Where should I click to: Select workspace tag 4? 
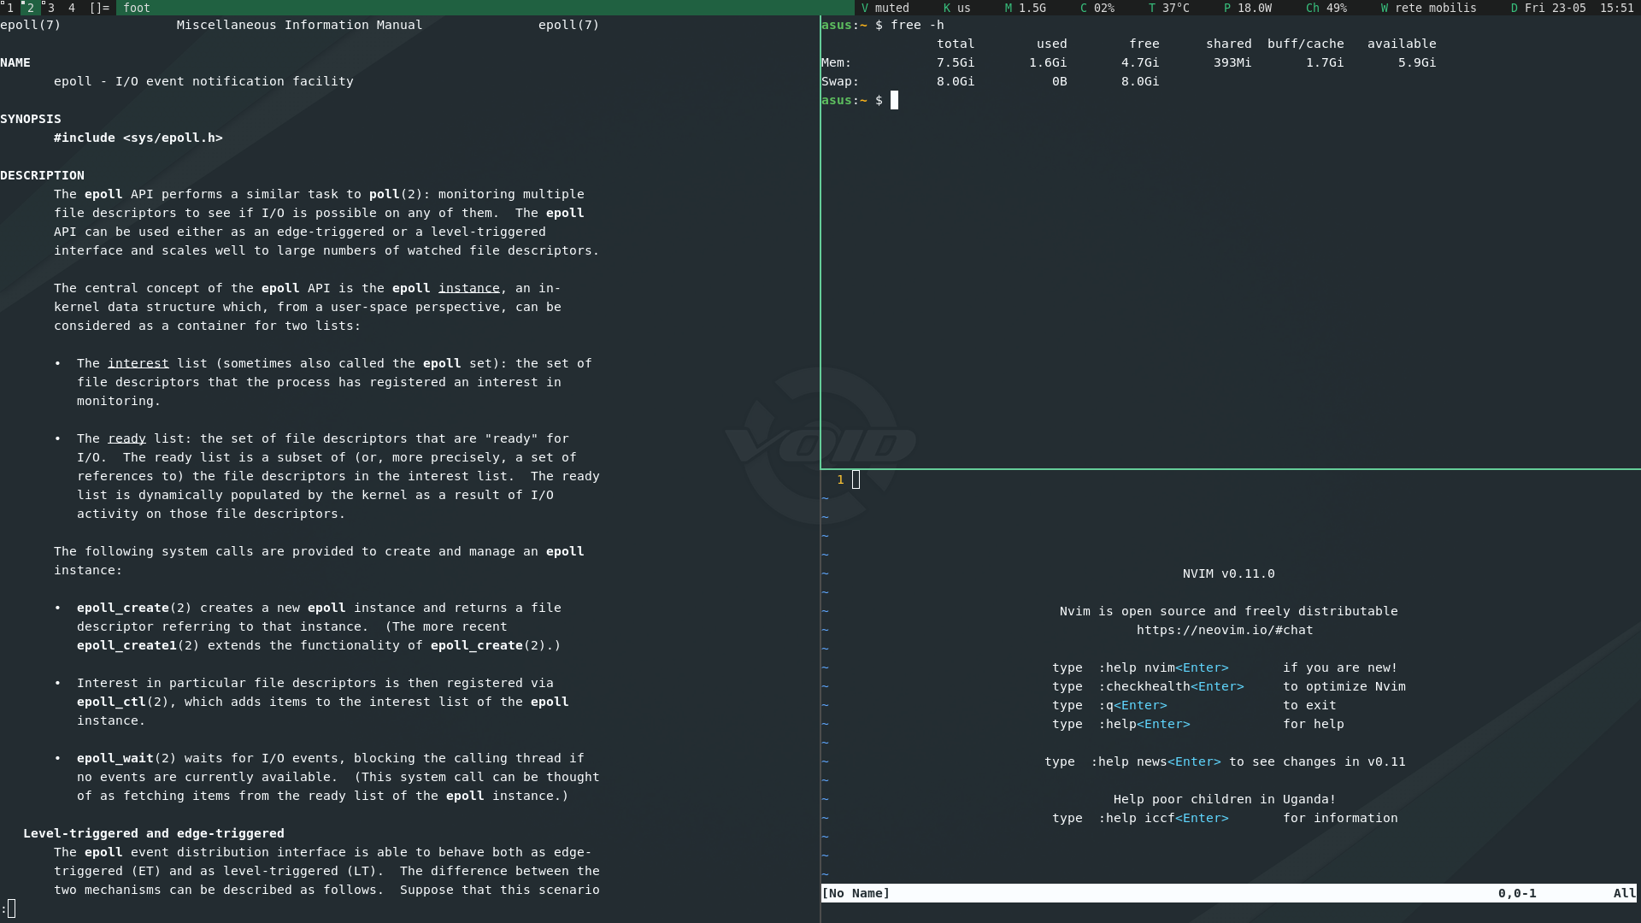click(72, 8)
